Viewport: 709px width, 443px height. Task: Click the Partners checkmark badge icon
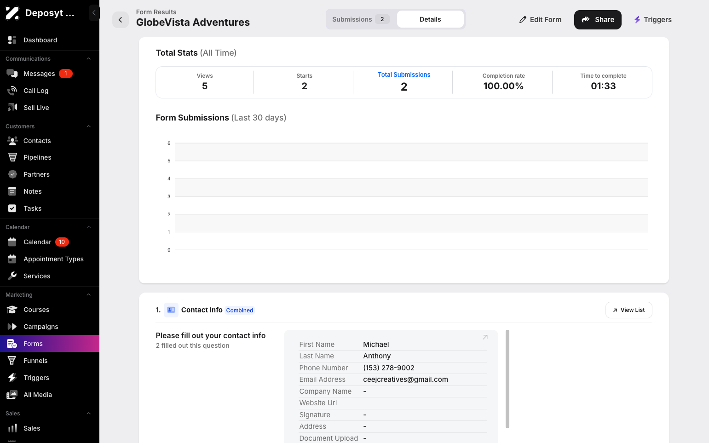(x=12, y=174)
